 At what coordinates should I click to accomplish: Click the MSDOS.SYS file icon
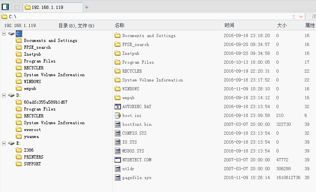pyautogui.click(x=118, y=151)
